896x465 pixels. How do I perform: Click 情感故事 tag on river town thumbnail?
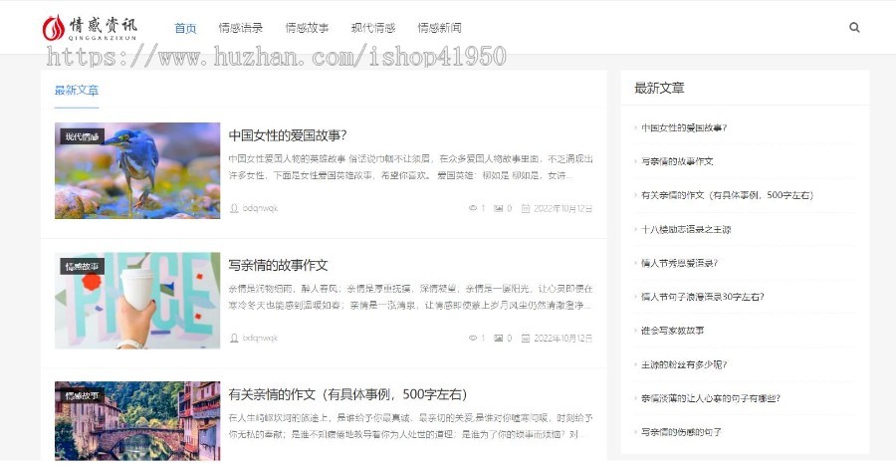(x=82, y=395)
